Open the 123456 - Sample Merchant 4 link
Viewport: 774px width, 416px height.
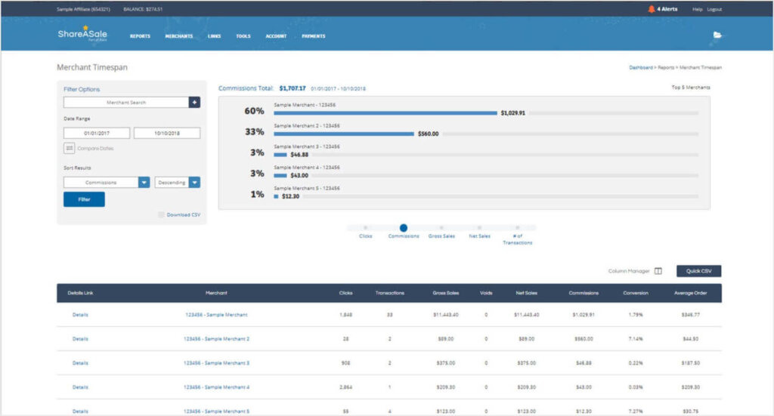tap(216, 387)
